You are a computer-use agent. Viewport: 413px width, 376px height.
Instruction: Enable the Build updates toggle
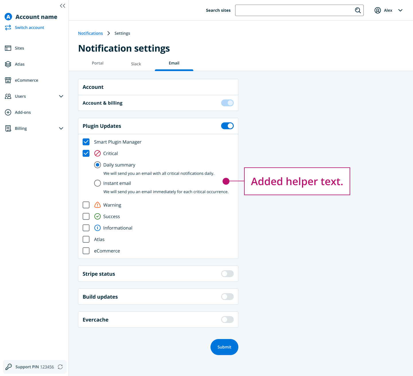(x=227, y=297)
